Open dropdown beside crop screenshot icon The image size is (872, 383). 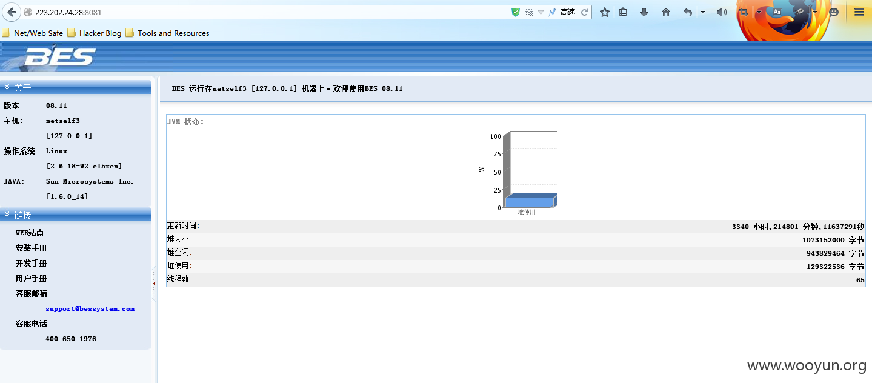tap(759, 12)
